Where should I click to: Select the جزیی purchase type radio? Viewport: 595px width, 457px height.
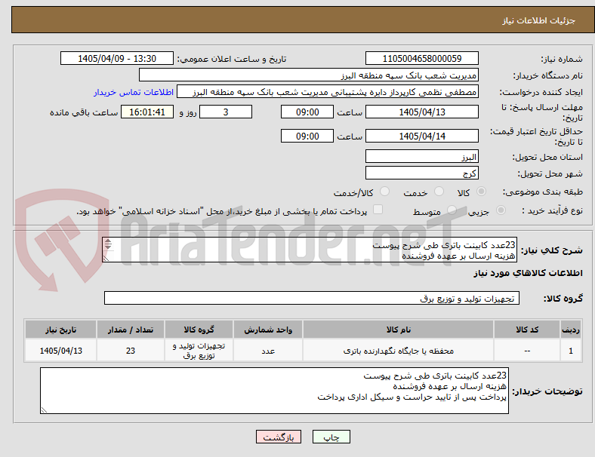point(501,210)
